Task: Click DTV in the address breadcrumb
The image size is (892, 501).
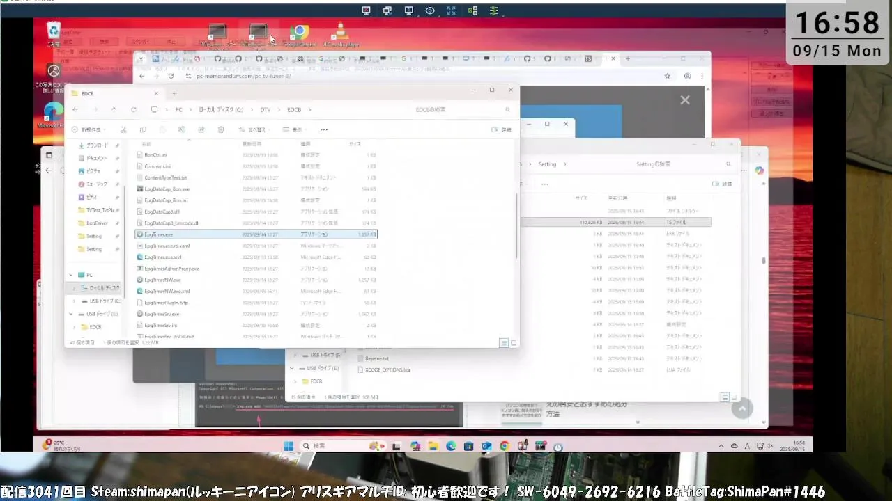Action: coord(266,109)
